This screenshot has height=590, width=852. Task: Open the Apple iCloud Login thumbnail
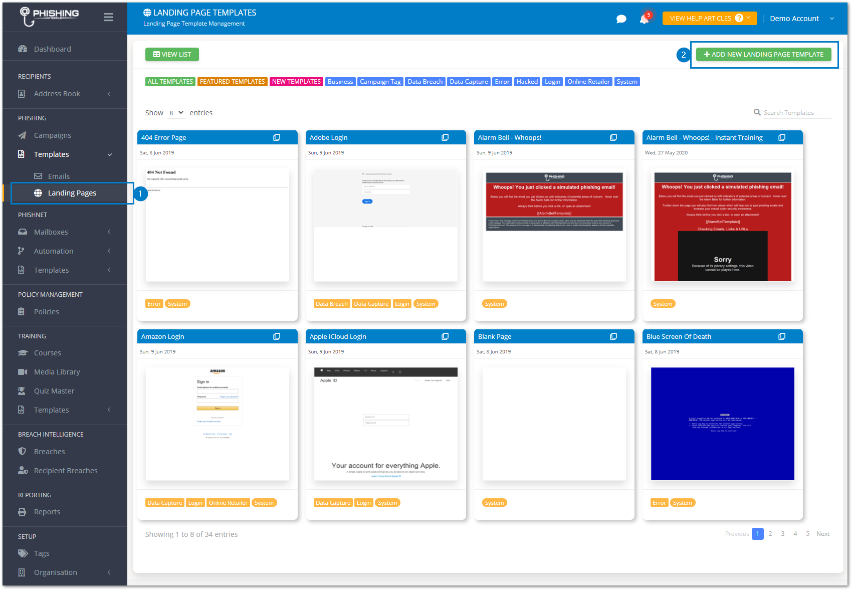[x=385, y=424]
